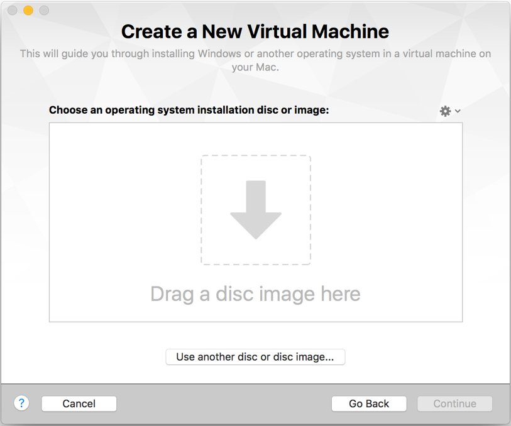Click Use another disc or disc image
511x426 pixels.
pyautogui.click(x=255, y=357)
